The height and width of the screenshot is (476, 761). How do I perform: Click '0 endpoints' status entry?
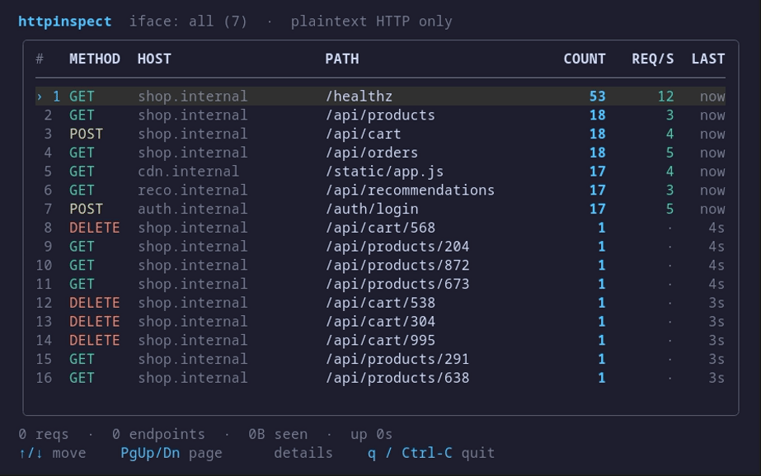tap(158, 434)
